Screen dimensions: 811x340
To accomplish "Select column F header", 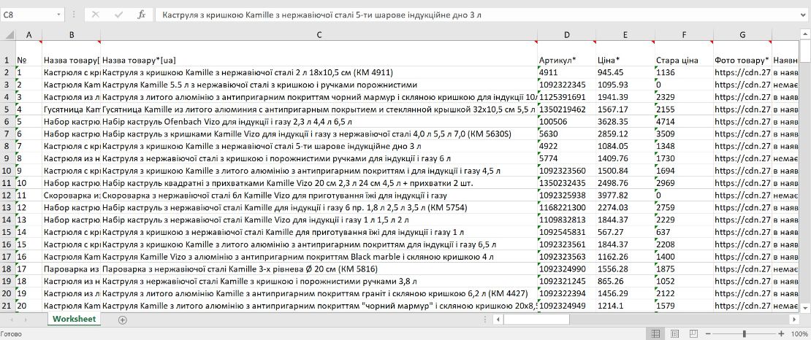I will click(x=684, y=35).
